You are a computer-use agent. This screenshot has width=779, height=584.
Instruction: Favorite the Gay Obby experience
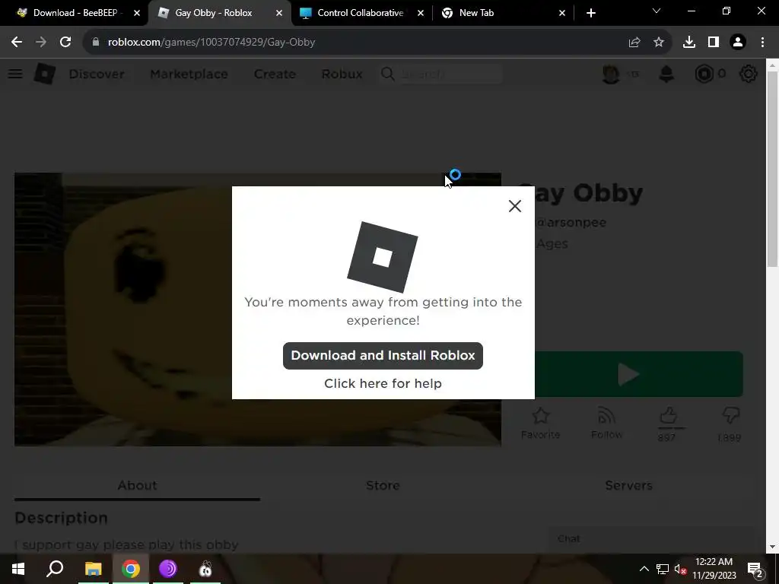[x=540, y=423]
